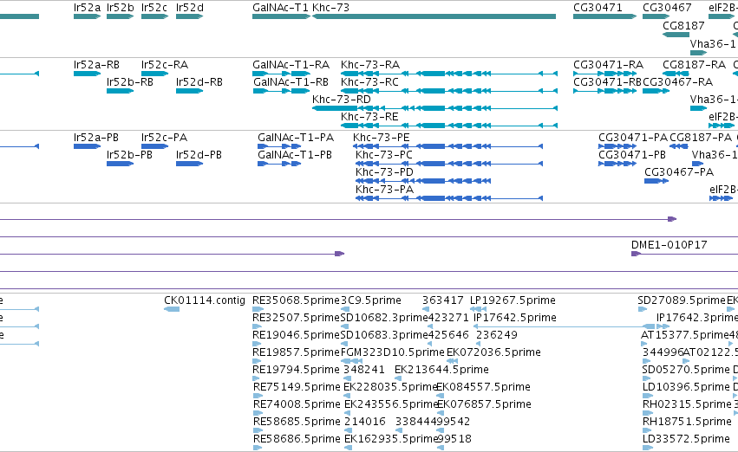This screenshot has height=452, width=738.
Task: Click the SD05270.5prime label
Action: coord(686,369)
